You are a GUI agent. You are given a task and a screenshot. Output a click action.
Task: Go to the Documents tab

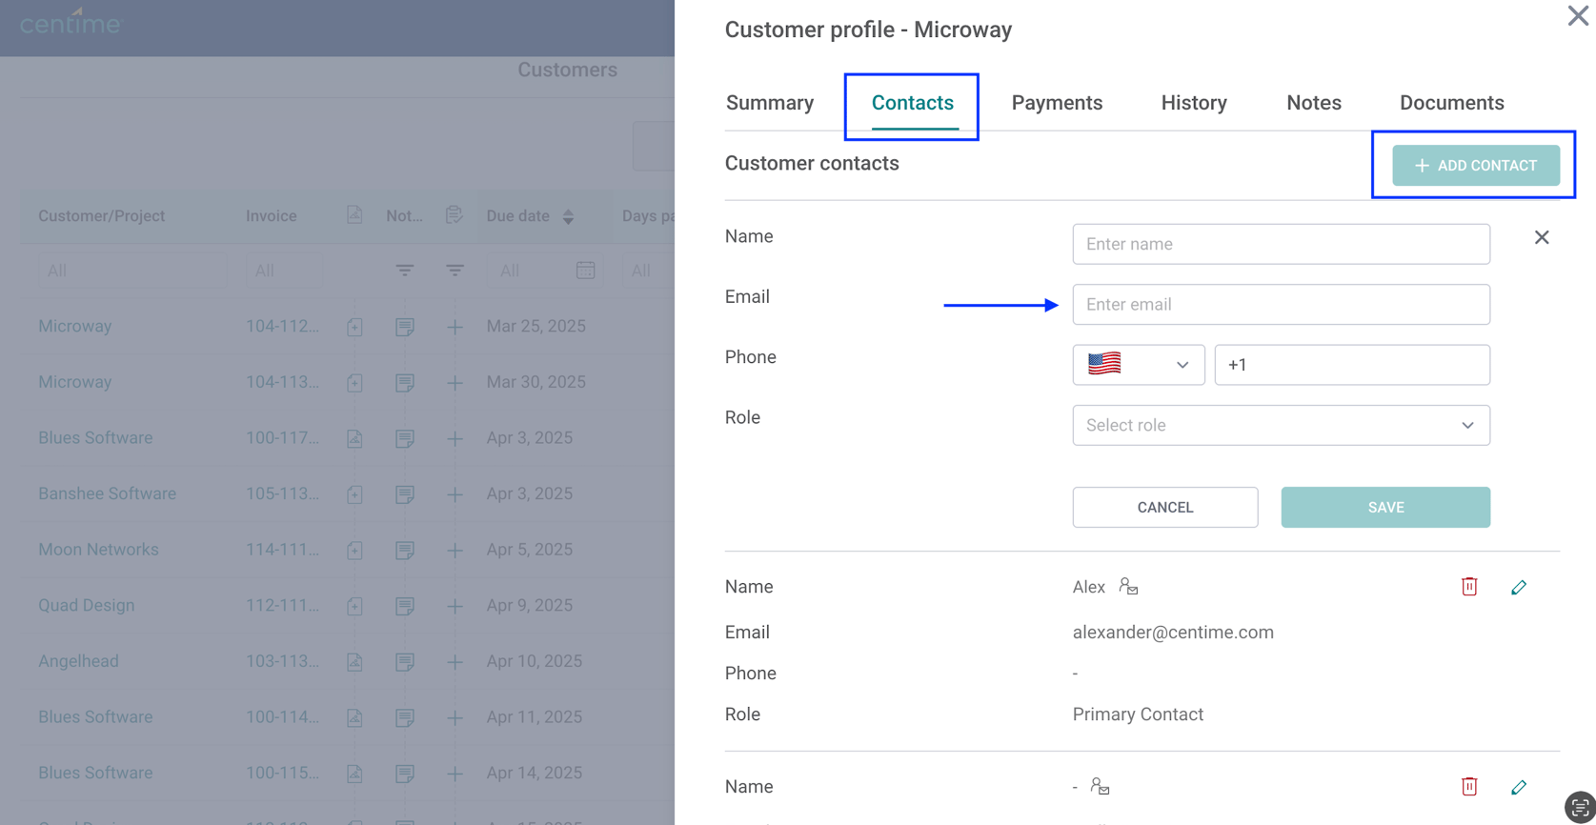[x=1452, y=103]
